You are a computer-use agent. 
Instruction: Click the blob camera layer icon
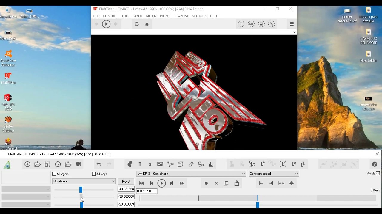point(130,164)
